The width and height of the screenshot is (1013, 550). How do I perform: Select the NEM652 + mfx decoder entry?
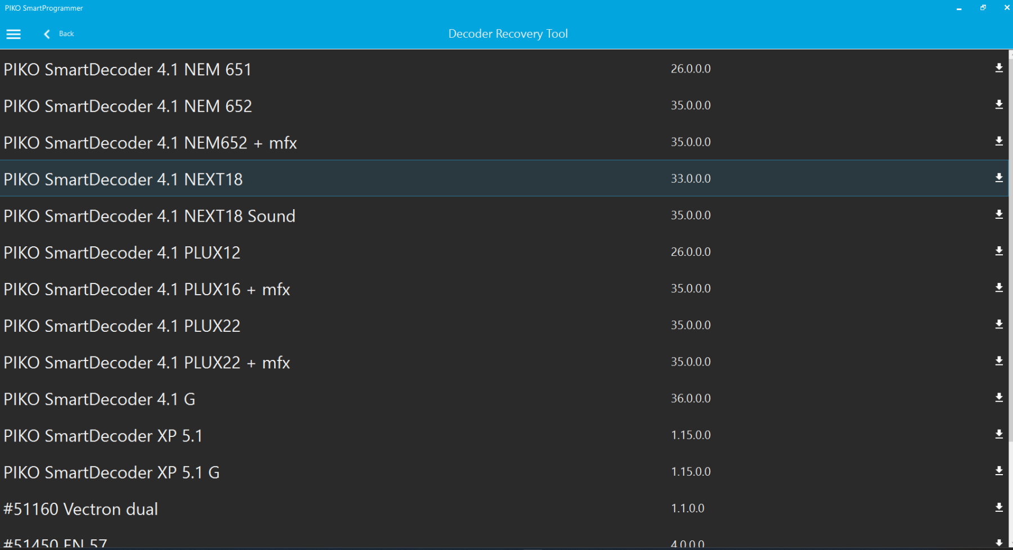pos(504,142)
